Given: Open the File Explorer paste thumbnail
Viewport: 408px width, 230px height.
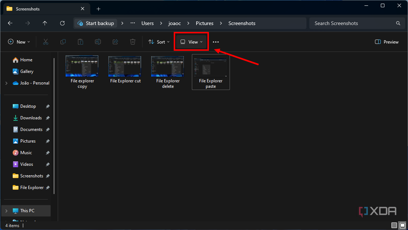Looking at the screenshot, I should [211, 67].
